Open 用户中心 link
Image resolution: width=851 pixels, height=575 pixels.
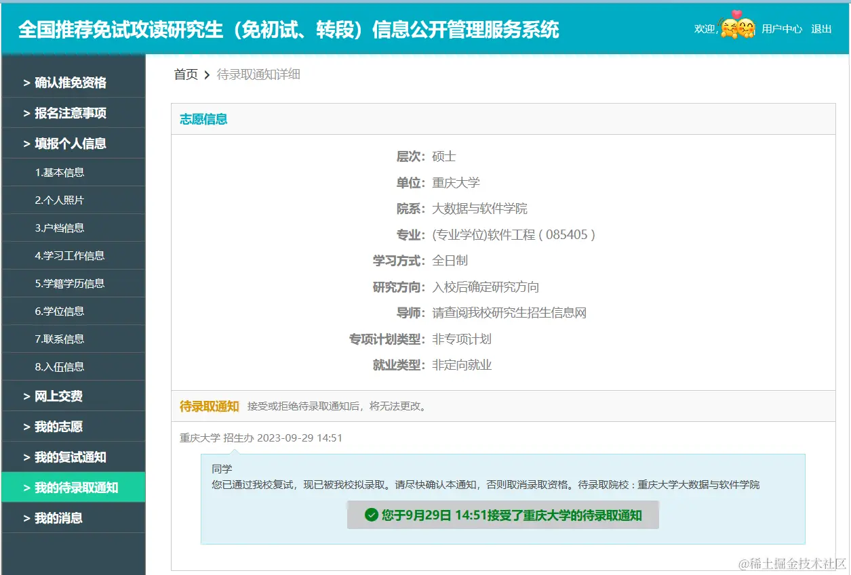(782, 29)
